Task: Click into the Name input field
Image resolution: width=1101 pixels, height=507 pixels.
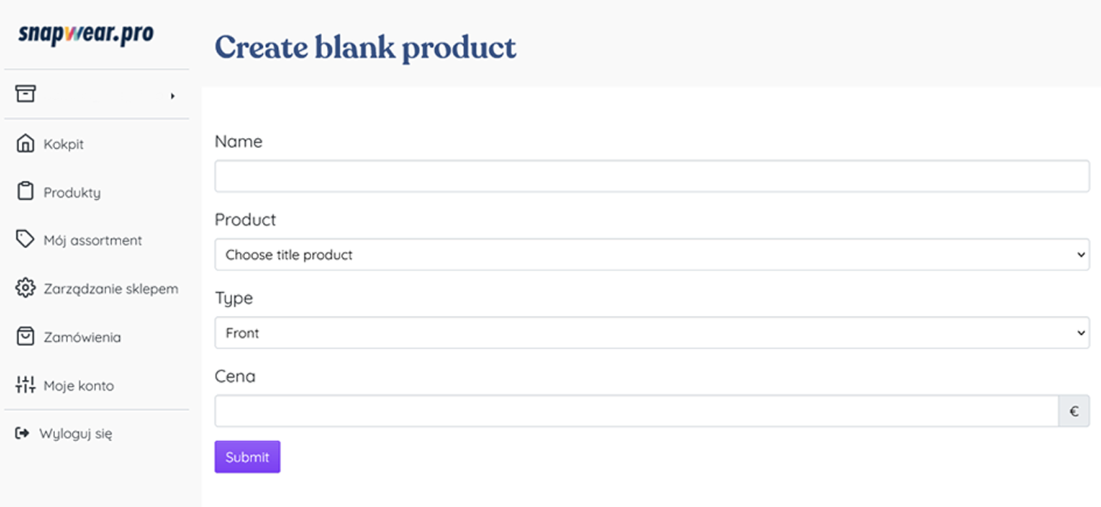Action: click(x=652, y=176)
